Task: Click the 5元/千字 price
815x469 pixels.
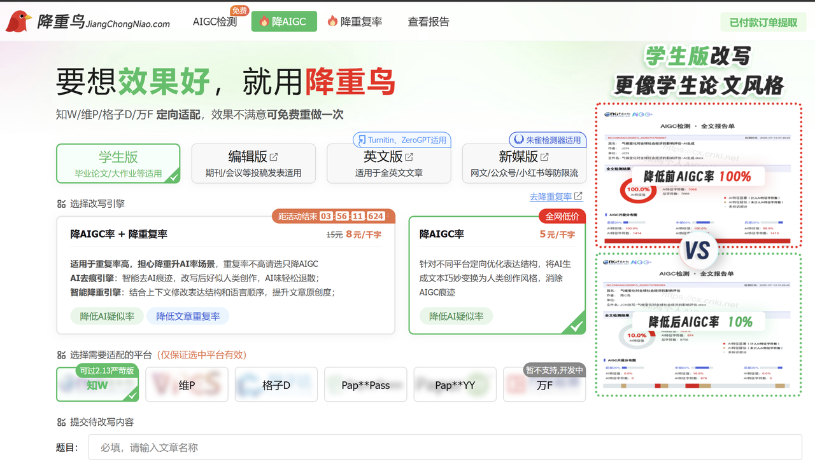Action: (x=557, y=234)
